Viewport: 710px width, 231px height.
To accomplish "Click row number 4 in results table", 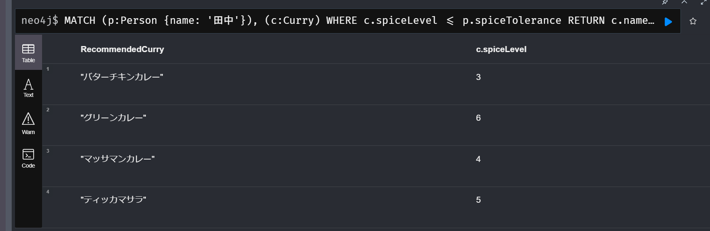I will coord(48,192).
